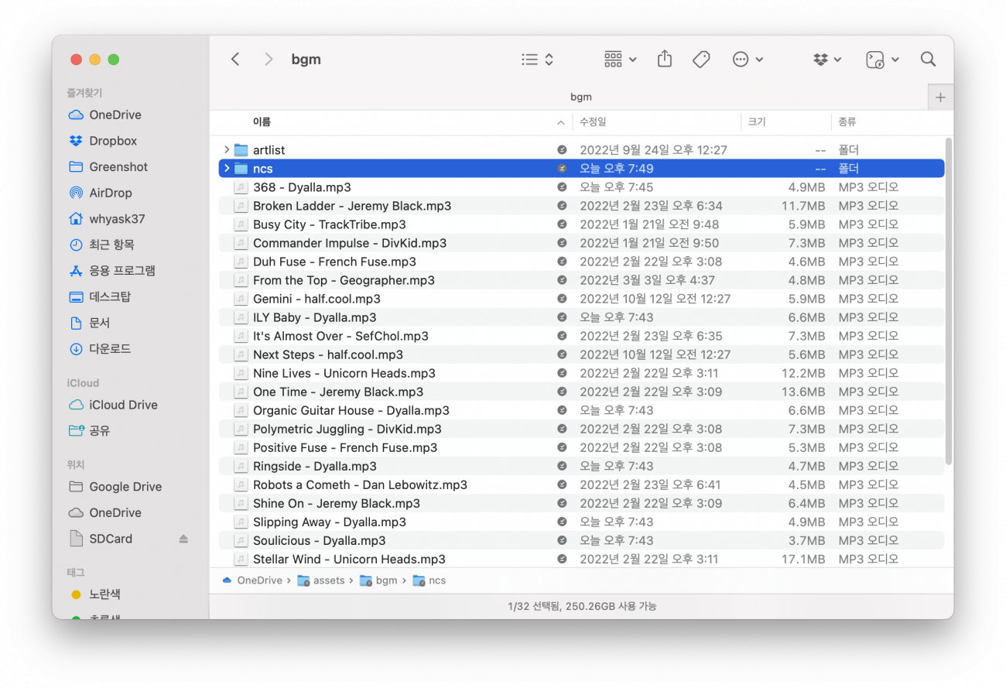Select Gemini - half.cool.mp3

581,299
